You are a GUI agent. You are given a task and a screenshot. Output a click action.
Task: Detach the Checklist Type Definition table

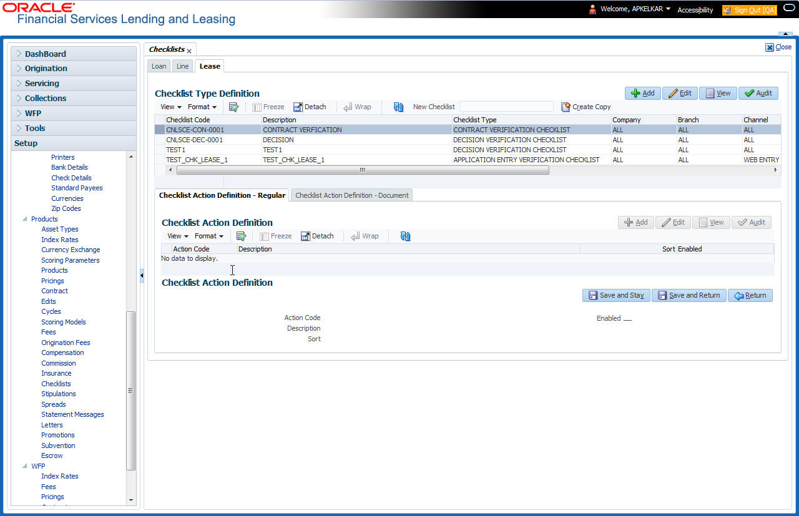310,107
